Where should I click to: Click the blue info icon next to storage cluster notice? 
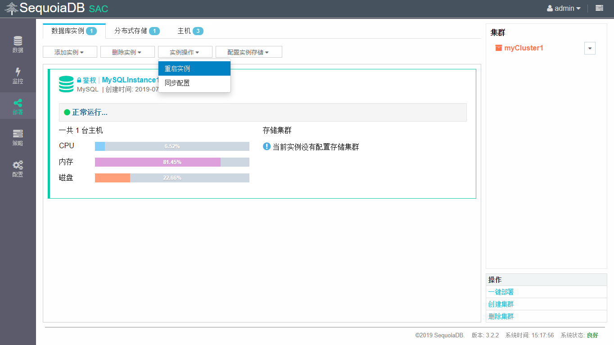click(x=266, y=146)
